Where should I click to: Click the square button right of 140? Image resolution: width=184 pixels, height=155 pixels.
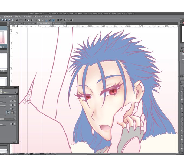pyautogui.click(x=15, y=96)
